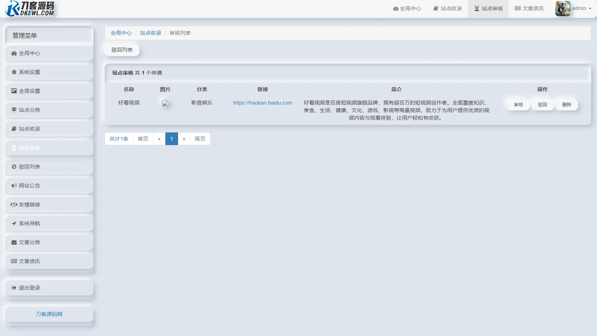Image resolution: width=597 pixels, height=336 pixels.
Task: Use the sign-out icon to 退出登录
Action: (14, 288)
